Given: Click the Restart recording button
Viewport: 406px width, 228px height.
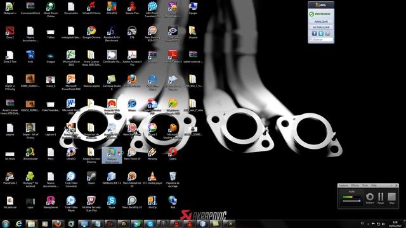Looking at the screenshot, I should coord(369,198).
